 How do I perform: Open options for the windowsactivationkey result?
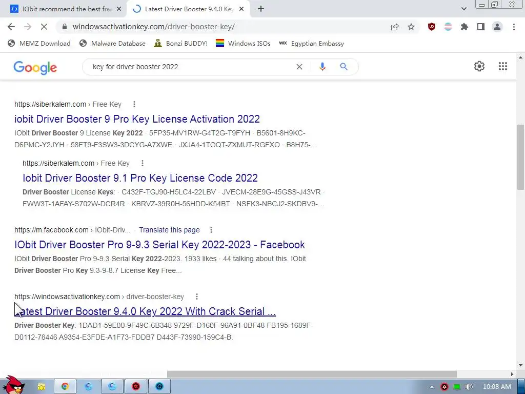pyautogui.click(x=196, y=297)
